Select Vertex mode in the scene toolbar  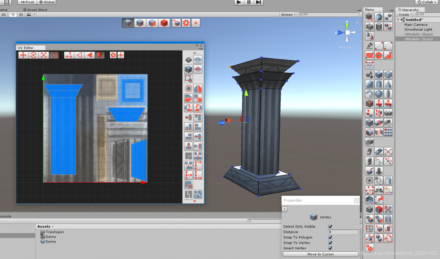128,23
